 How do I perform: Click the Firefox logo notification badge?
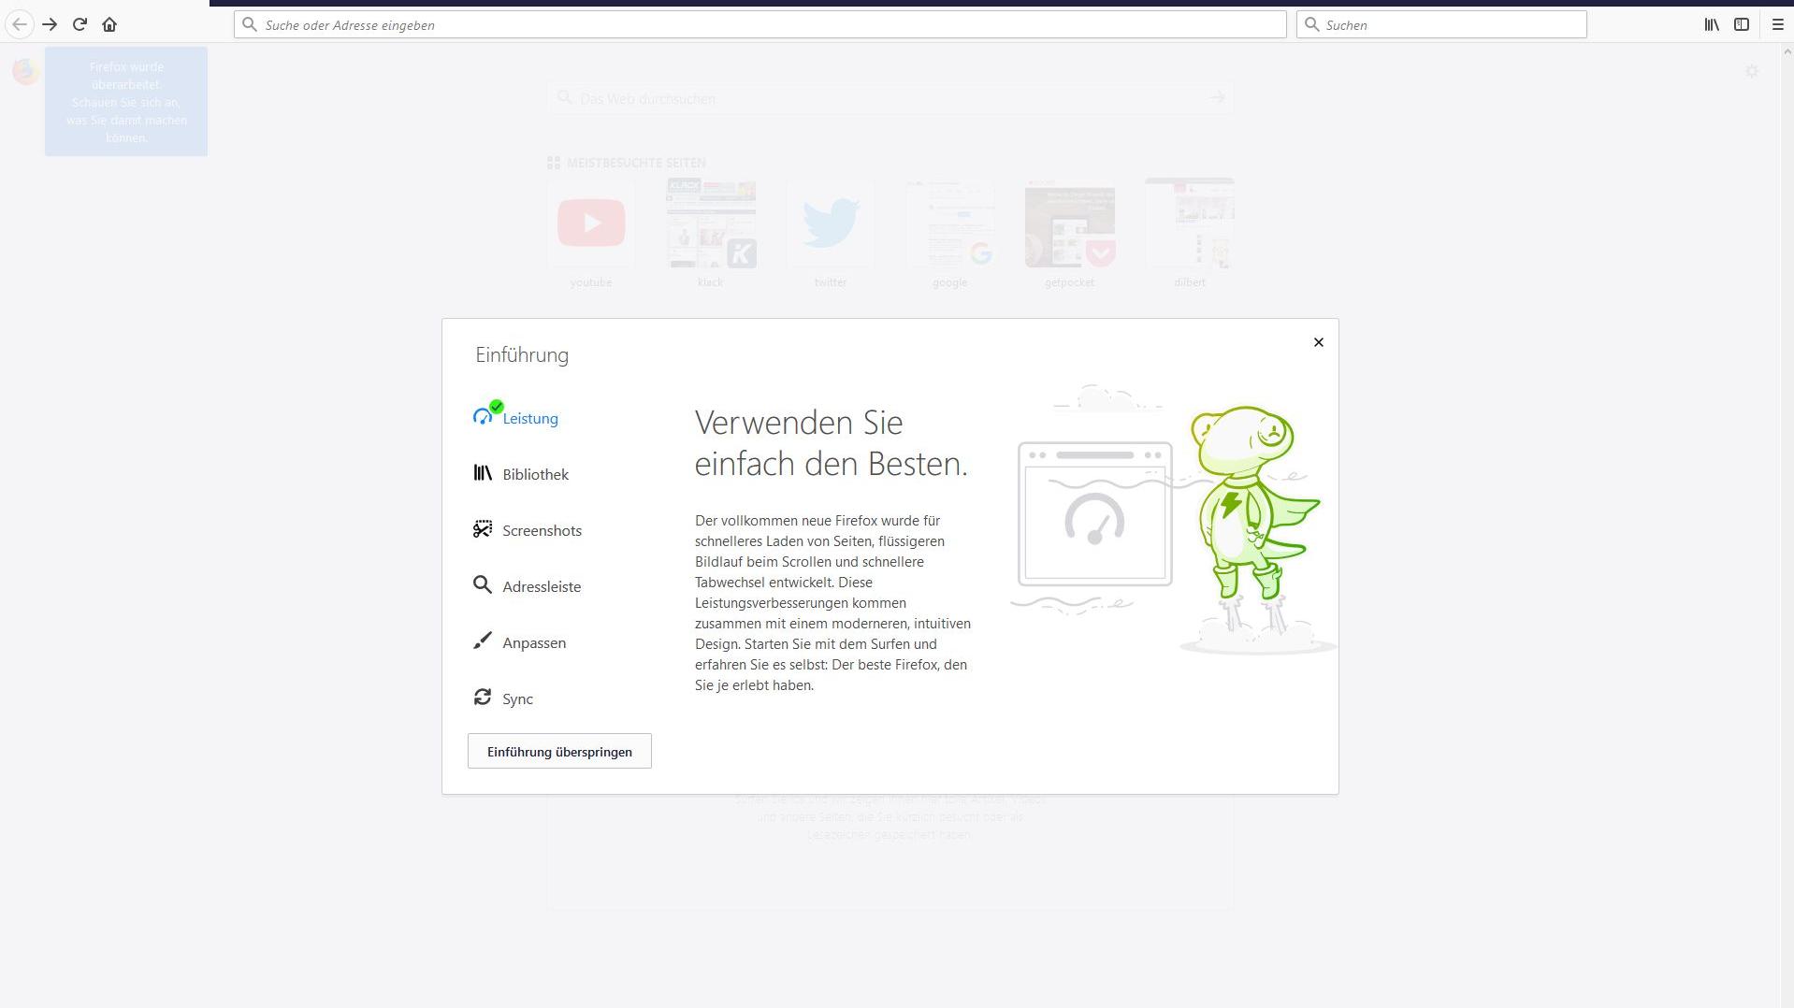(25, 70)
